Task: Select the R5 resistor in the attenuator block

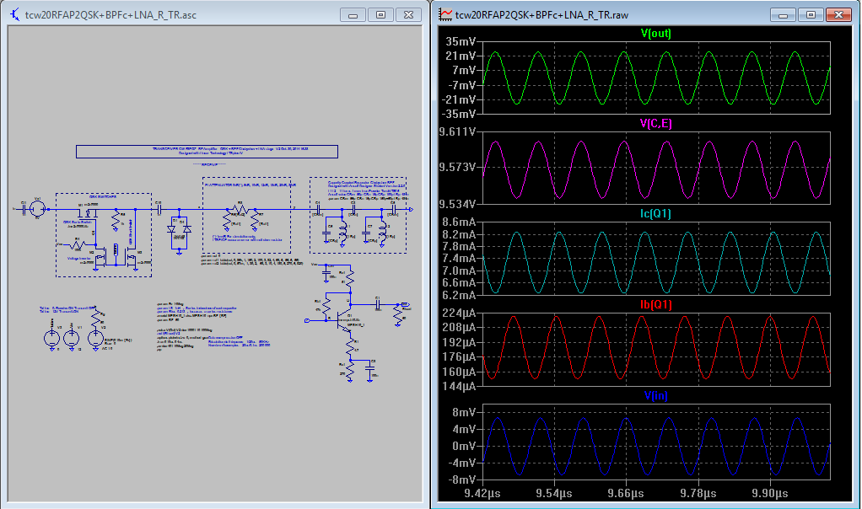Action: 240,210
